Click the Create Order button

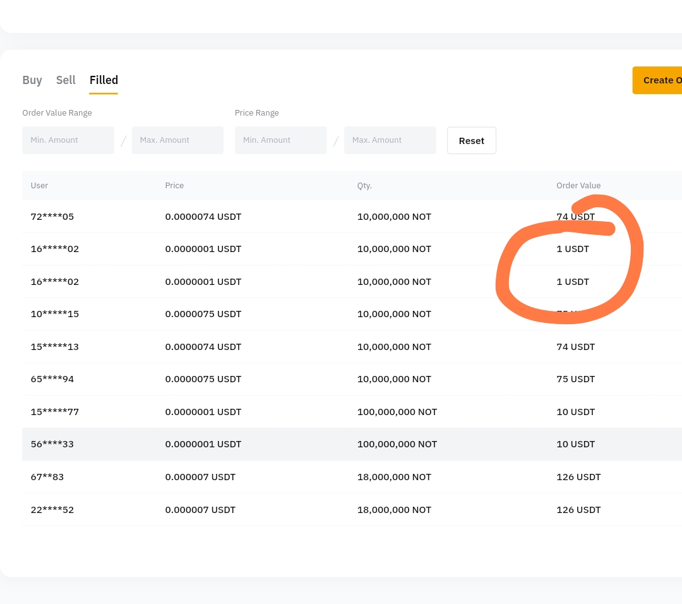click(657, 80)
